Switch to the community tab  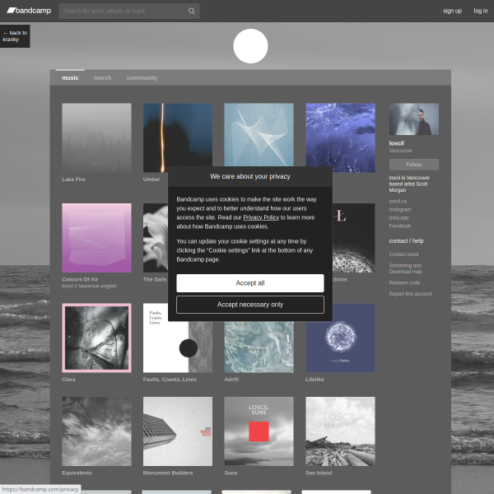click(142, 78)
